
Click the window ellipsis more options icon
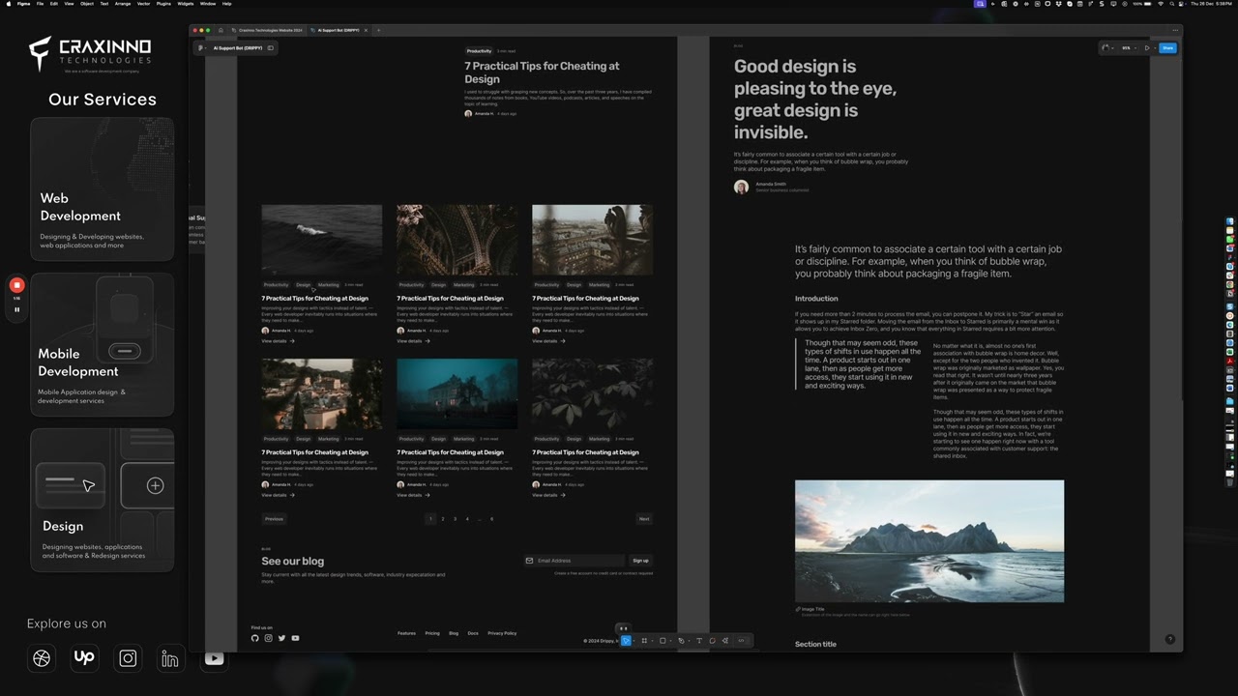1175,30
